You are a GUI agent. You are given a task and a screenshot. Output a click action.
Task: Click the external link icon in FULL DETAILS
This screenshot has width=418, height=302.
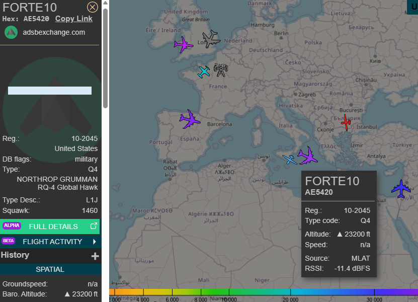tap(94, 226)
